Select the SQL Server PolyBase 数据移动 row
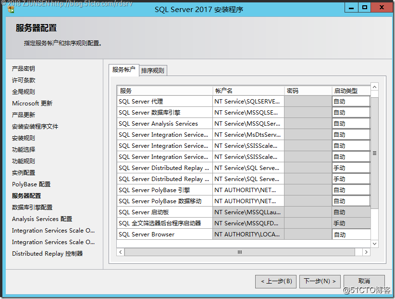395x299 pixels. pos(165,201)
